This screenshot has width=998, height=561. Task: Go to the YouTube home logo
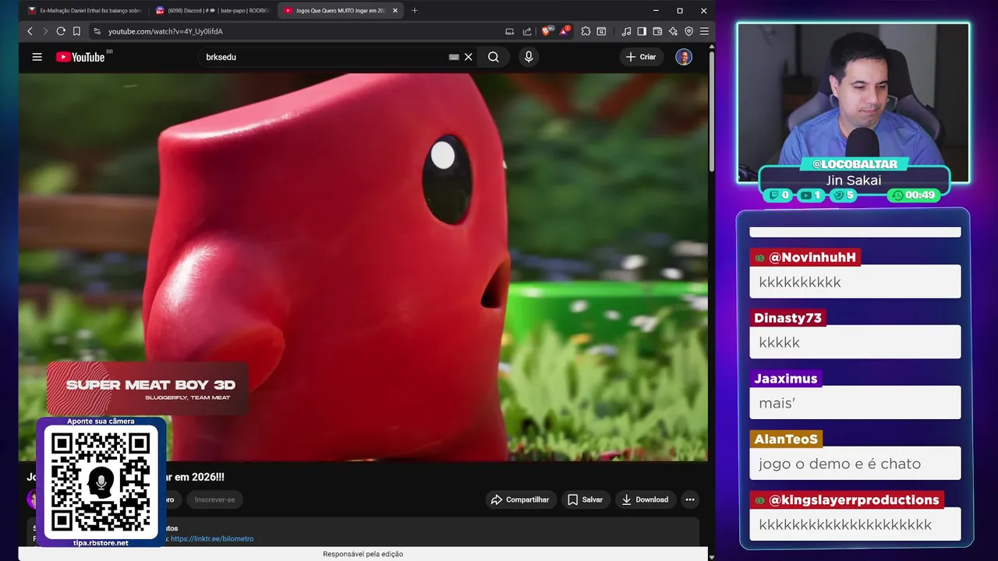pyautogui.click(x=80, y=57)
